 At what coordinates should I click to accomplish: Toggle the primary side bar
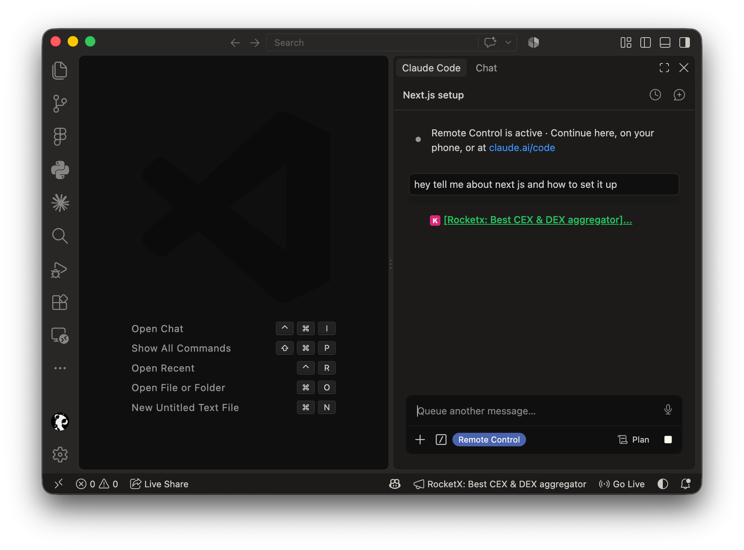[646, 43]
